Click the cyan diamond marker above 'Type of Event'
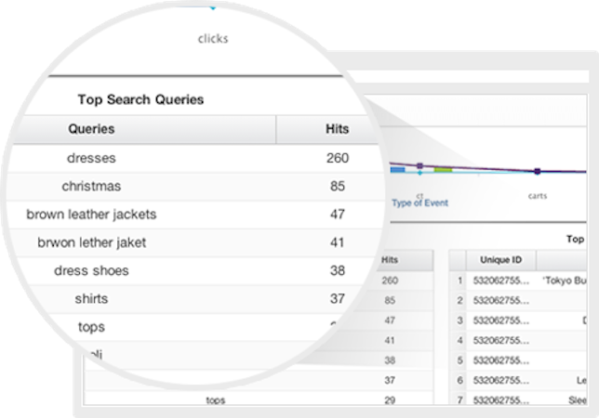The width and height of the screenshot is (599, 418). tap(419, 173)
